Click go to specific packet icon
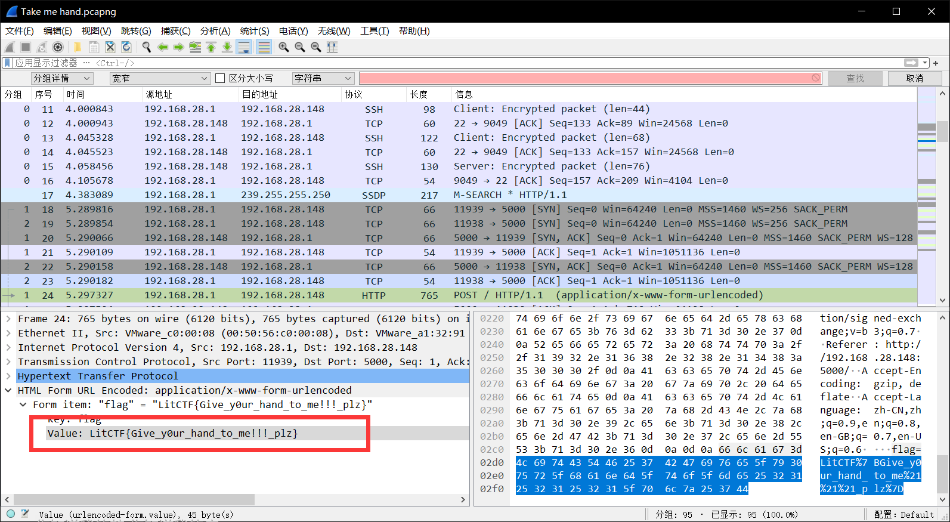Viewport: 950px width, 522px height. pos(195,47)
